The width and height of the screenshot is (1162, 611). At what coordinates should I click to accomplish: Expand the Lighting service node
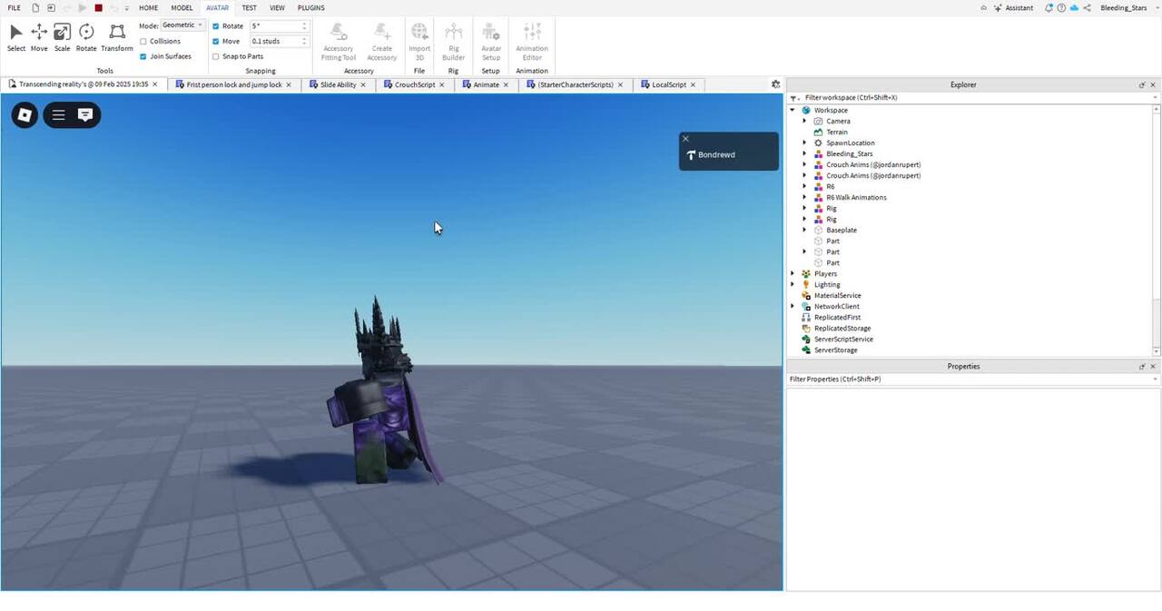[x=793, y=284]
